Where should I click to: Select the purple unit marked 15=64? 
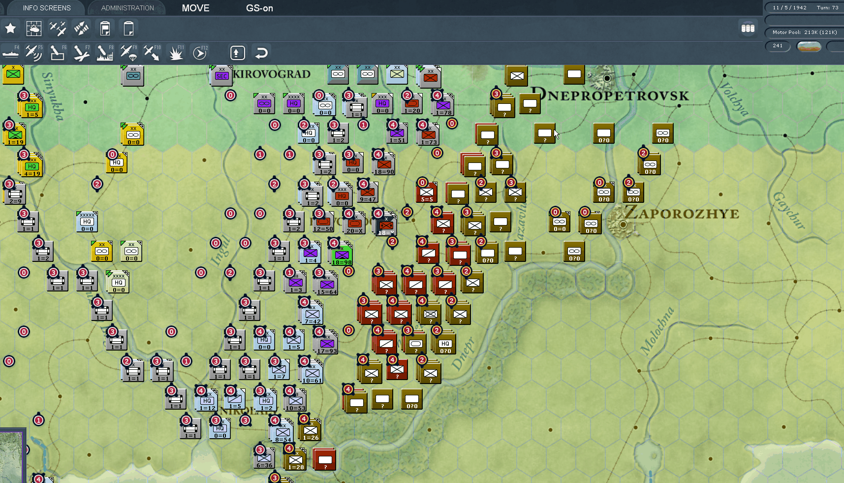pyautogui.click(x=327, y=284)
